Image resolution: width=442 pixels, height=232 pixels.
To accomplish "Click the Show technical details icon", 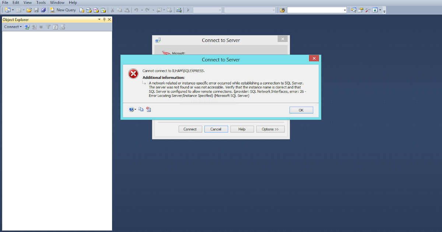I will [148, 109].
